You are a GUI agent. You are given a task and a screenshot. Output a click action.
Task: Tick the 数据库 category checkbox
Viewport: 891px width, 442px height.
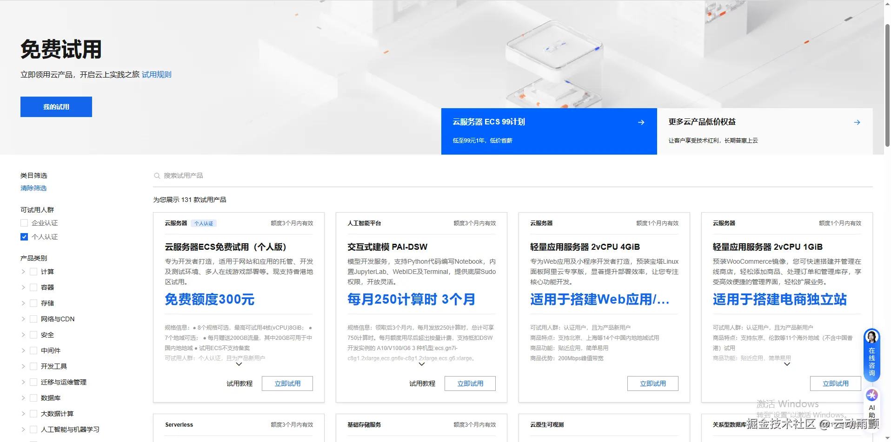click(33, 398)
